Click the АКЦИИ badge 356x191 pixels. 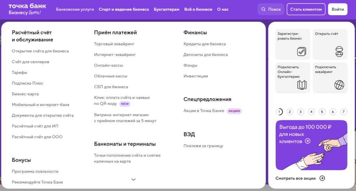(x=234, y=111)
